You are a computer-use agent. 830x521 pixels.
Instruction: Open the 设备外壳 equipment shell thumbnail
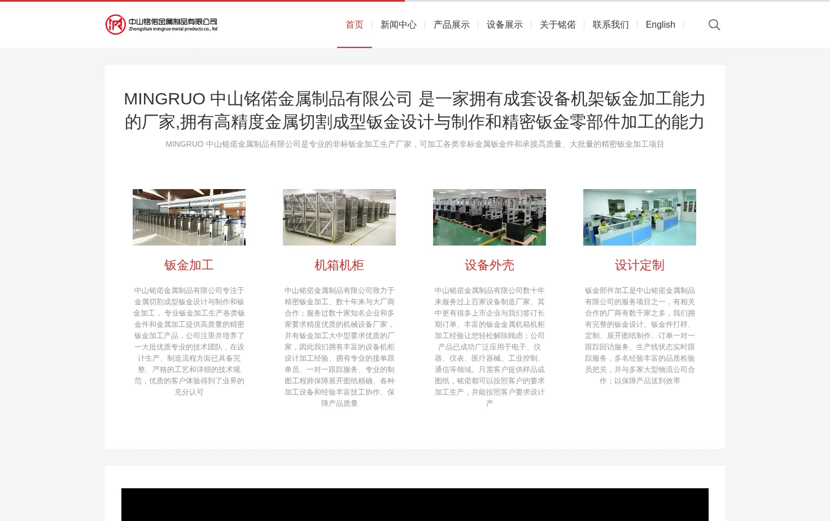click(490, 217)
